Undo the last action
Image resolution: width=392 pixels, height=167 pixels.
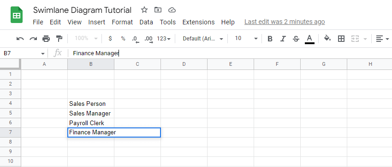(x=20, y=39)
